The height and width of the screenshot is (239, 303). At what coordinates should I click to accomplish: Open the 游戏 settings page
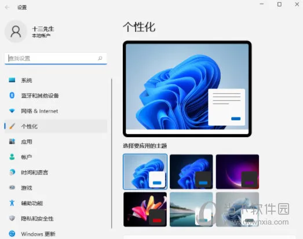click(56, 187)
